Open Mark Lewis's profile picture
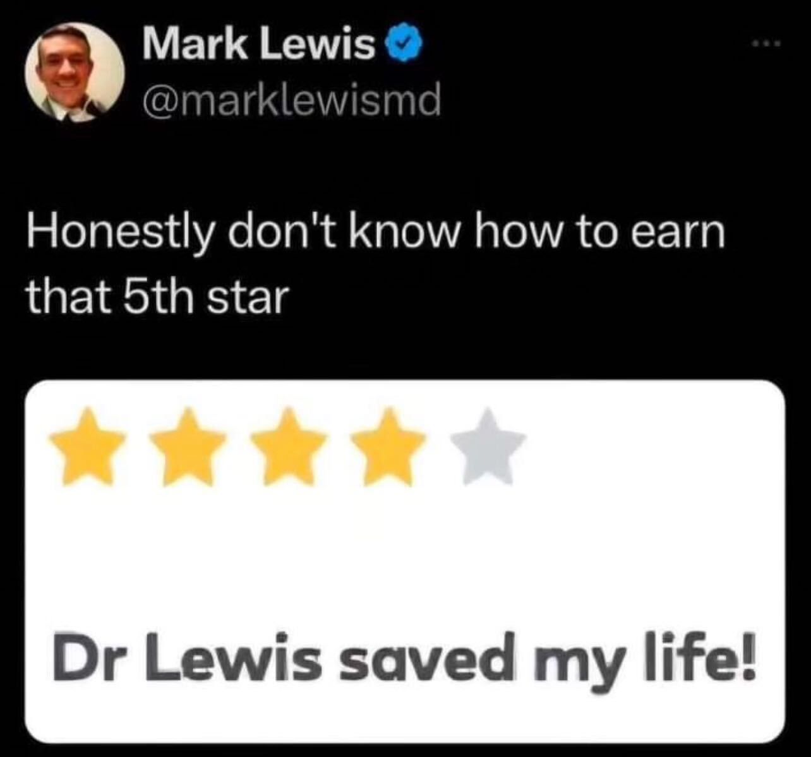 point(75,71)
